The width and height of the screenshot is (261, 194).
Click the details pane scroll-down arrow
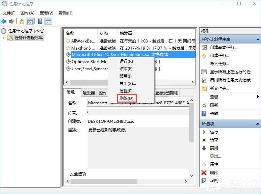(191, 176)
